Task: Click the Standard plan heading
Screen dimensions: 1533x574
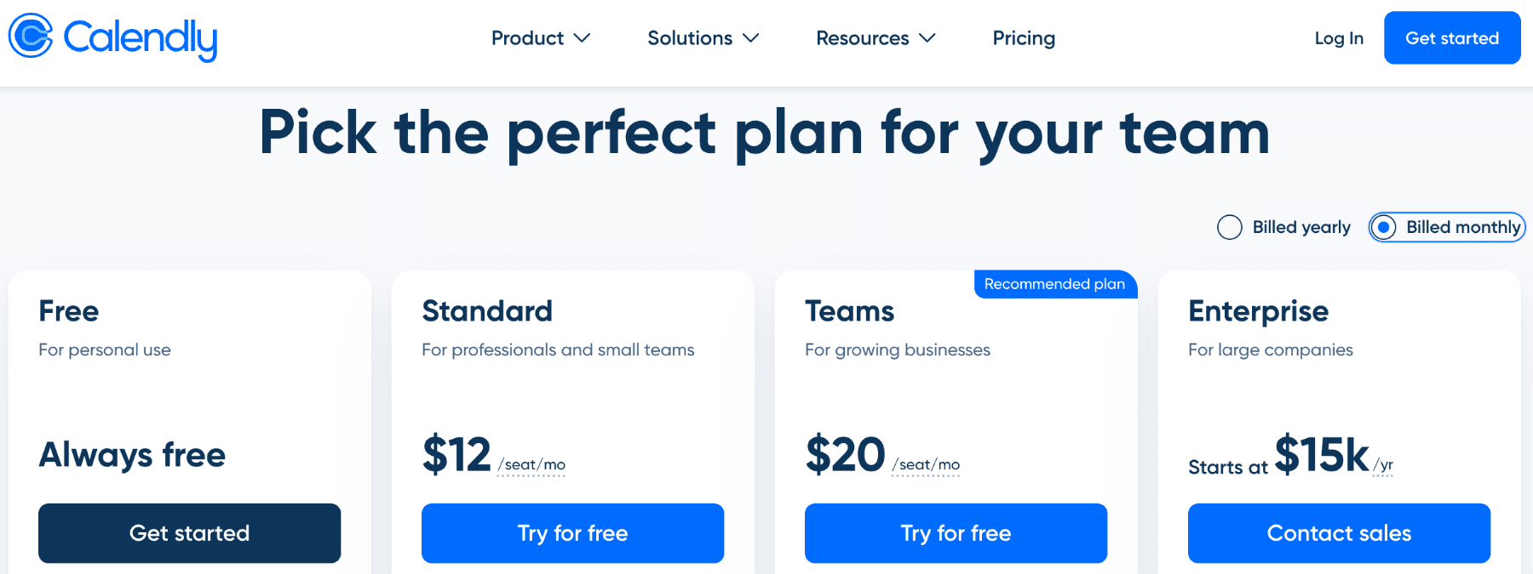Action: 487,311
